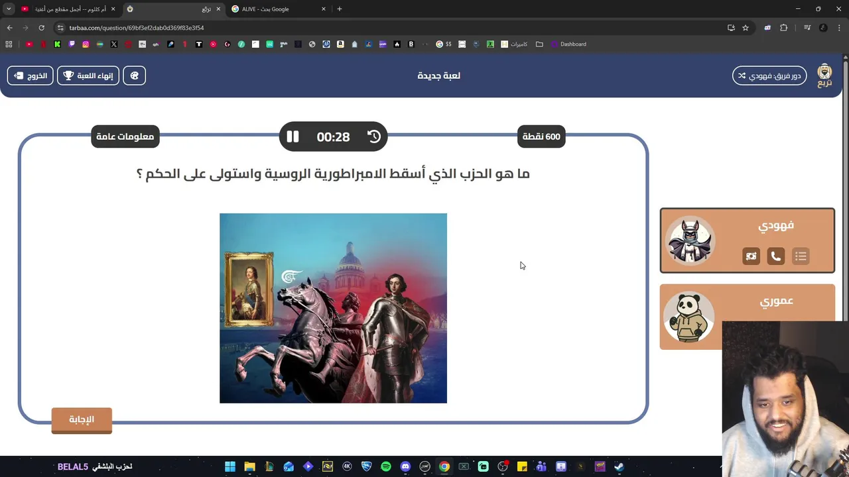Open Spotify from the taskbar
The height and width of the screenshot is (477, 849).
386,466
